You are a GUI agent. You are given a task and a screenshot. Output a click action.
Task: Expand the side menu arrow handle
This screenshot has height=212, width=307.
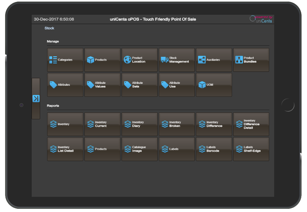pos(36,98)
